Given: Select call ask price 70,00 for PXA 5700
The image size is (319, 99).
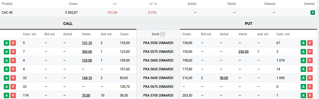Looking at the screenshot, I should pyautogui.click(x=86, y=95).
